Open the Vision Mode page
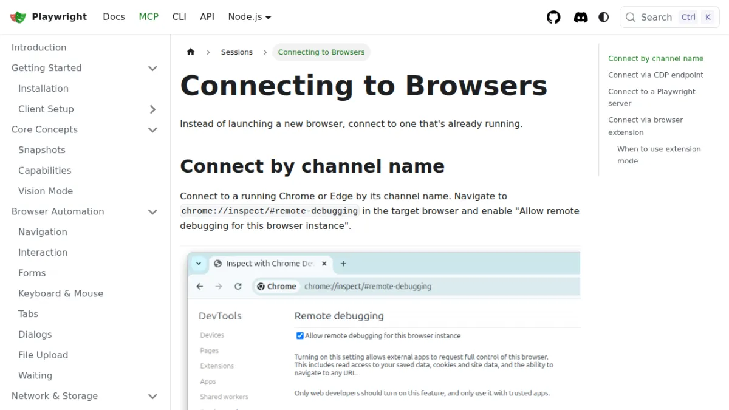The width and height of the screenshot is (729, 410). (46, 191)
